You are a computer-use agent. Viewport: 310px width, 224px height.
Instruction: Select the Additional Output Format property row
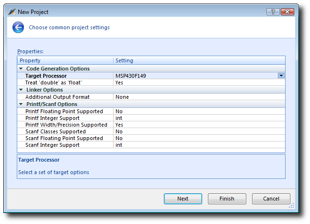coord(151,97)
